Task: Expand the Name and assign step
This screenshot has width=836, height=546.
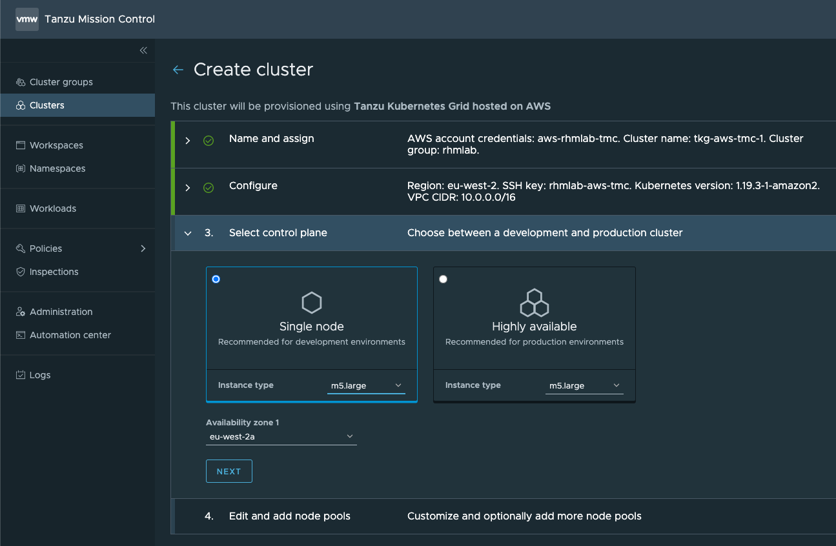Action: (x=188, y=141)
